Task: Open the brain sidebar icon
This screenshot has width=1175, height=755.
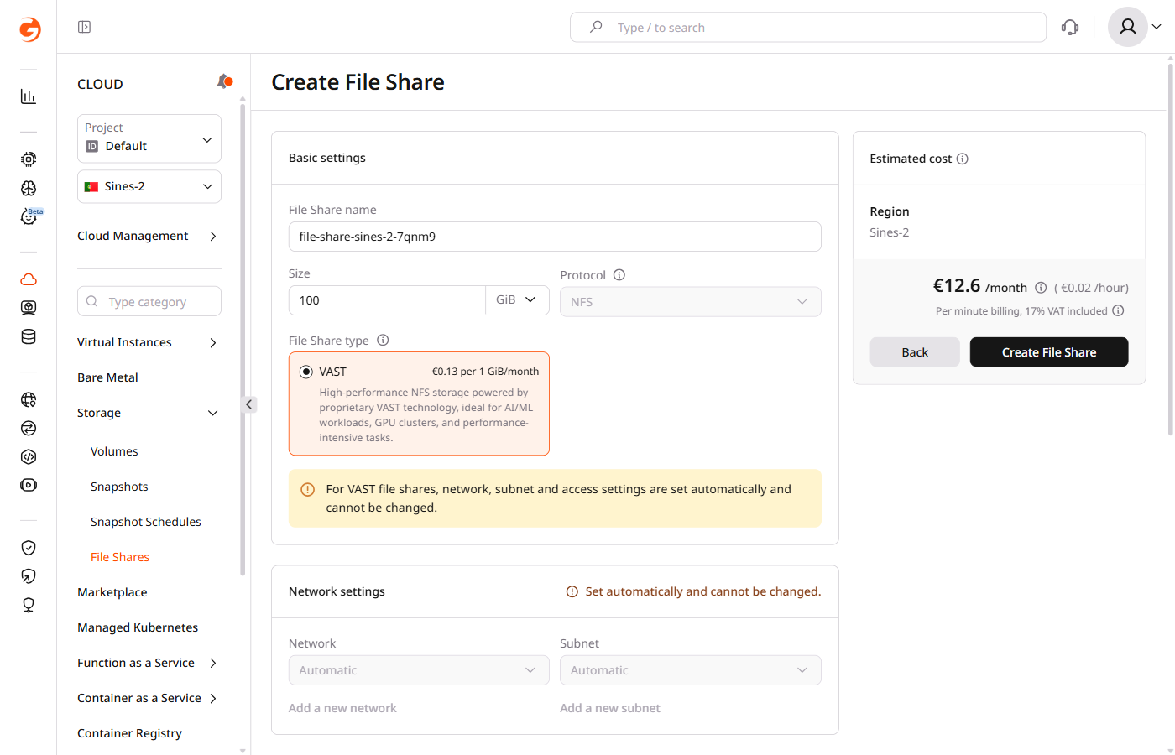Action: tap(29, 188)
